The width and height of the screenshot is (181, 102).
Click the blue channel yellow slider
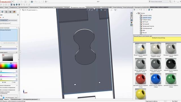click(8, 81)
